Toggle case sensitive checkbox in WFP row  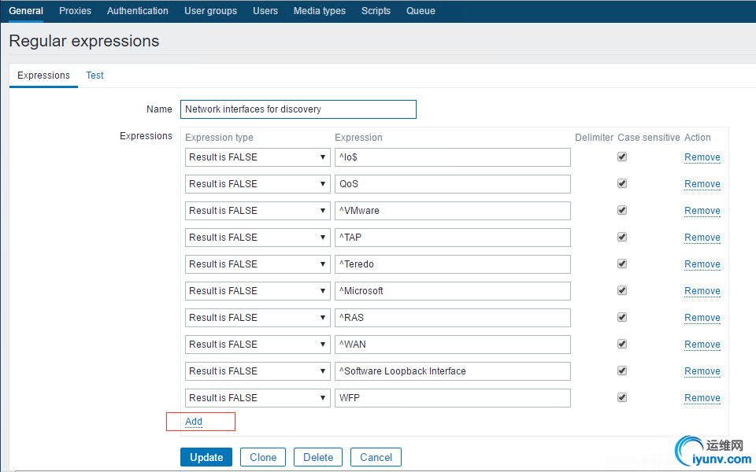(622, 398)
